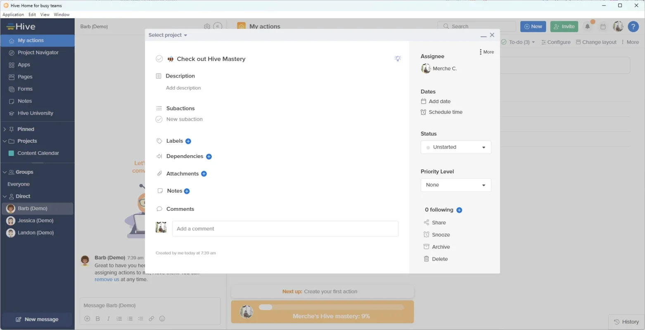Viewport: 645px width, 330px height.
Task: Open user profile avatar in top bar
Action: tap(618, 26)
